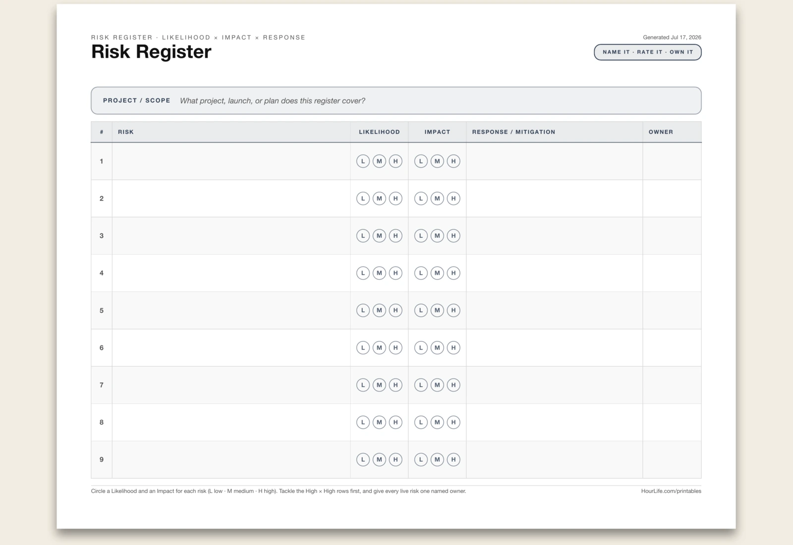Circle H in Likelihood for risk 1

396,161
